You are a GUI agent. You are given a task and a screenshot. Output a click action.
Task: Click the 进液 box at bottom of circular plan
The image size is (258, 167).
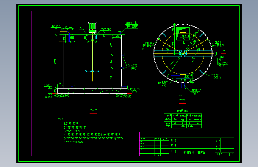(183, 76)
